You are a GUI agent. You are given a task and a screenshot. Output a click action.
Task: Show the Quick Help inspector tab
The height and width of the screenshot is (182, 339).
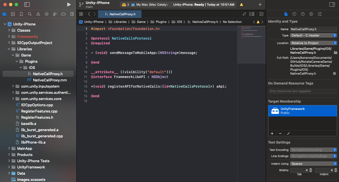(303, 14)
